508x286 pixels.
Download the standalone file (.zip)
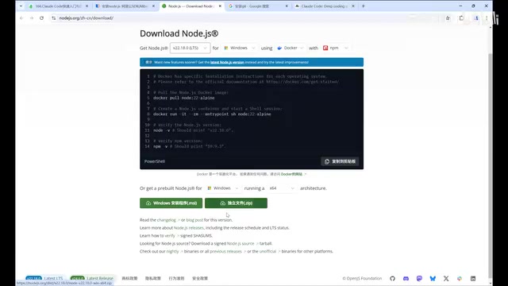(x=236, y=203)
